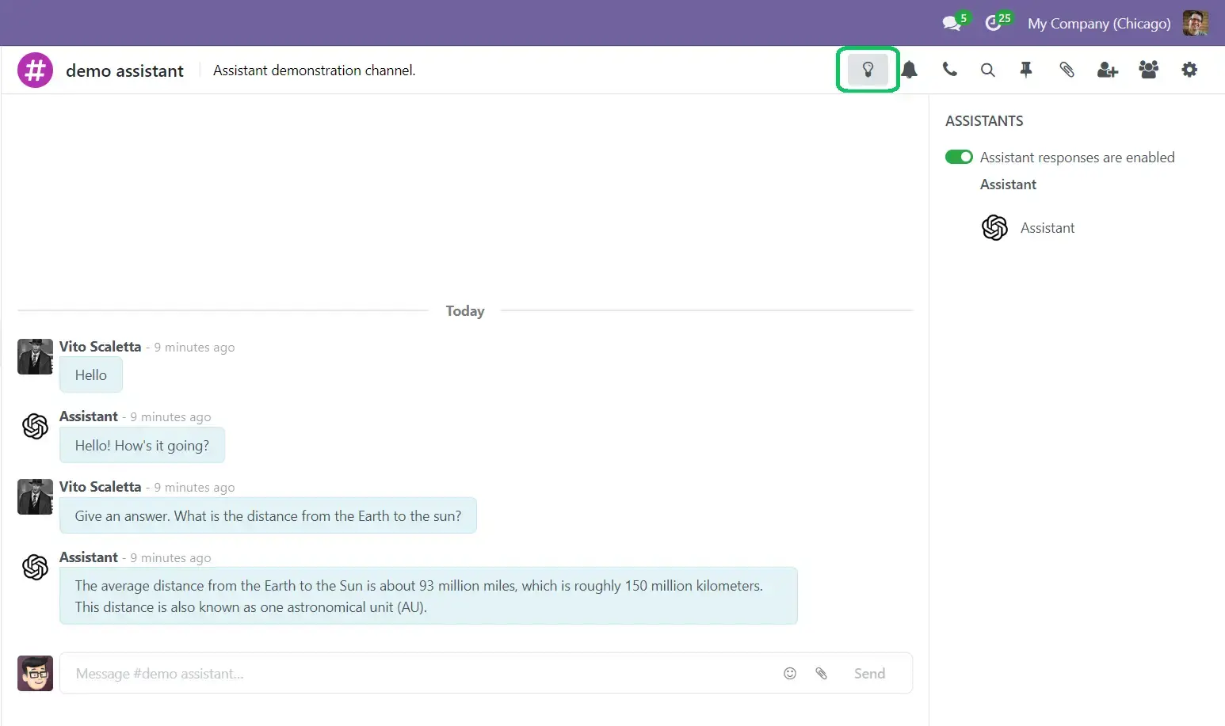Open emoji picker in message composer
1225x726 pixels.
click(x=790, y=673)
